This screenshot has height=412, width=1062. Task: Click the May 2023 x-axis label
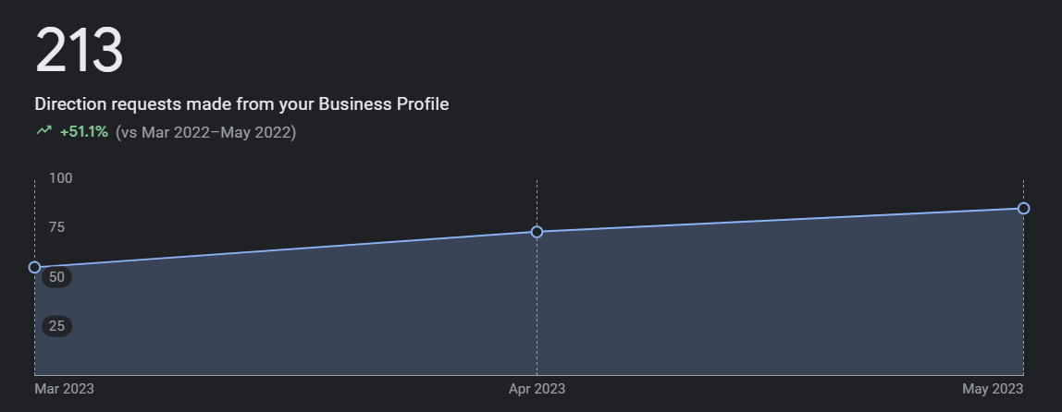tap(993, 389)
